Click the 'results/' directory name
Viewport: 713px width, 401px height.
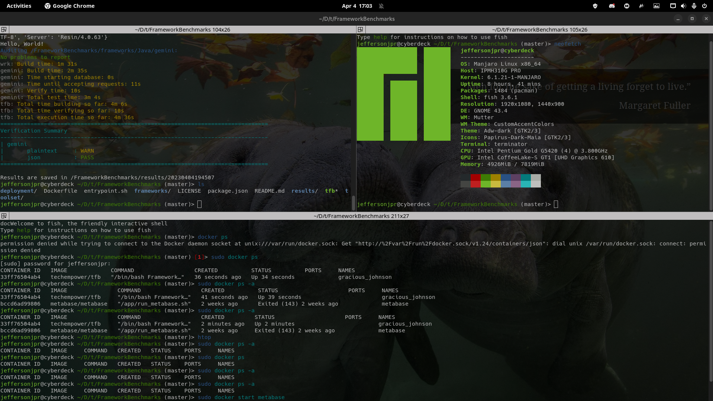tap(304, 191)
